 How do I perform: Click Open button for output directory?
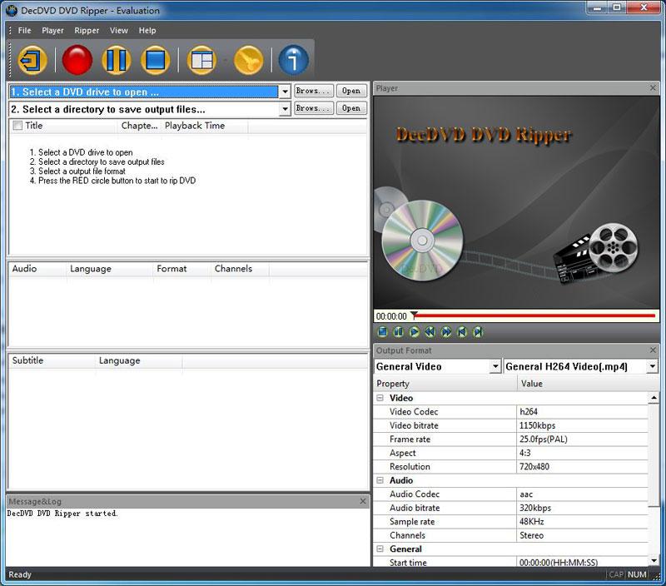click(351, 108)
